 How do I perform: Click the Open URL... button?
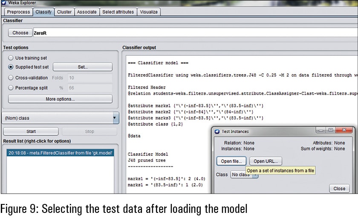click(265, 161)
